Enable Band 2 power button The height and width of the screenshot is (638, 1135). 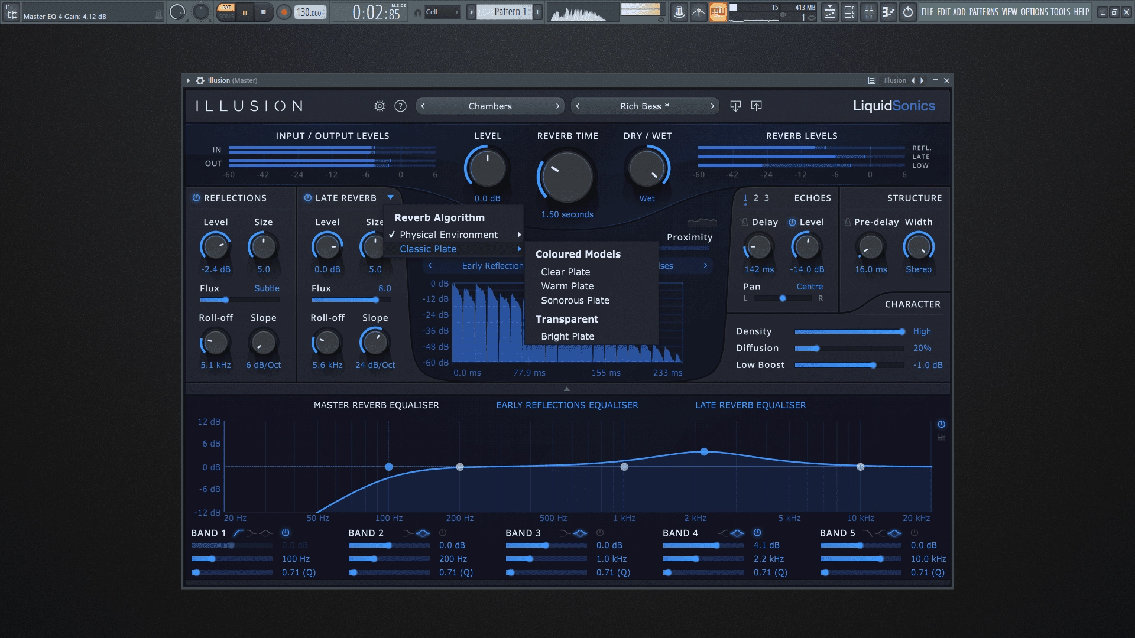coord(443,533)
